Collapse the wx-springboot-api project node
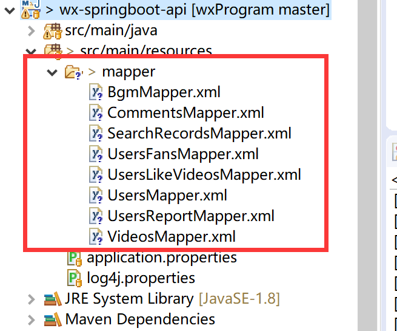This screenshot has width=397, height=331. 10,11
